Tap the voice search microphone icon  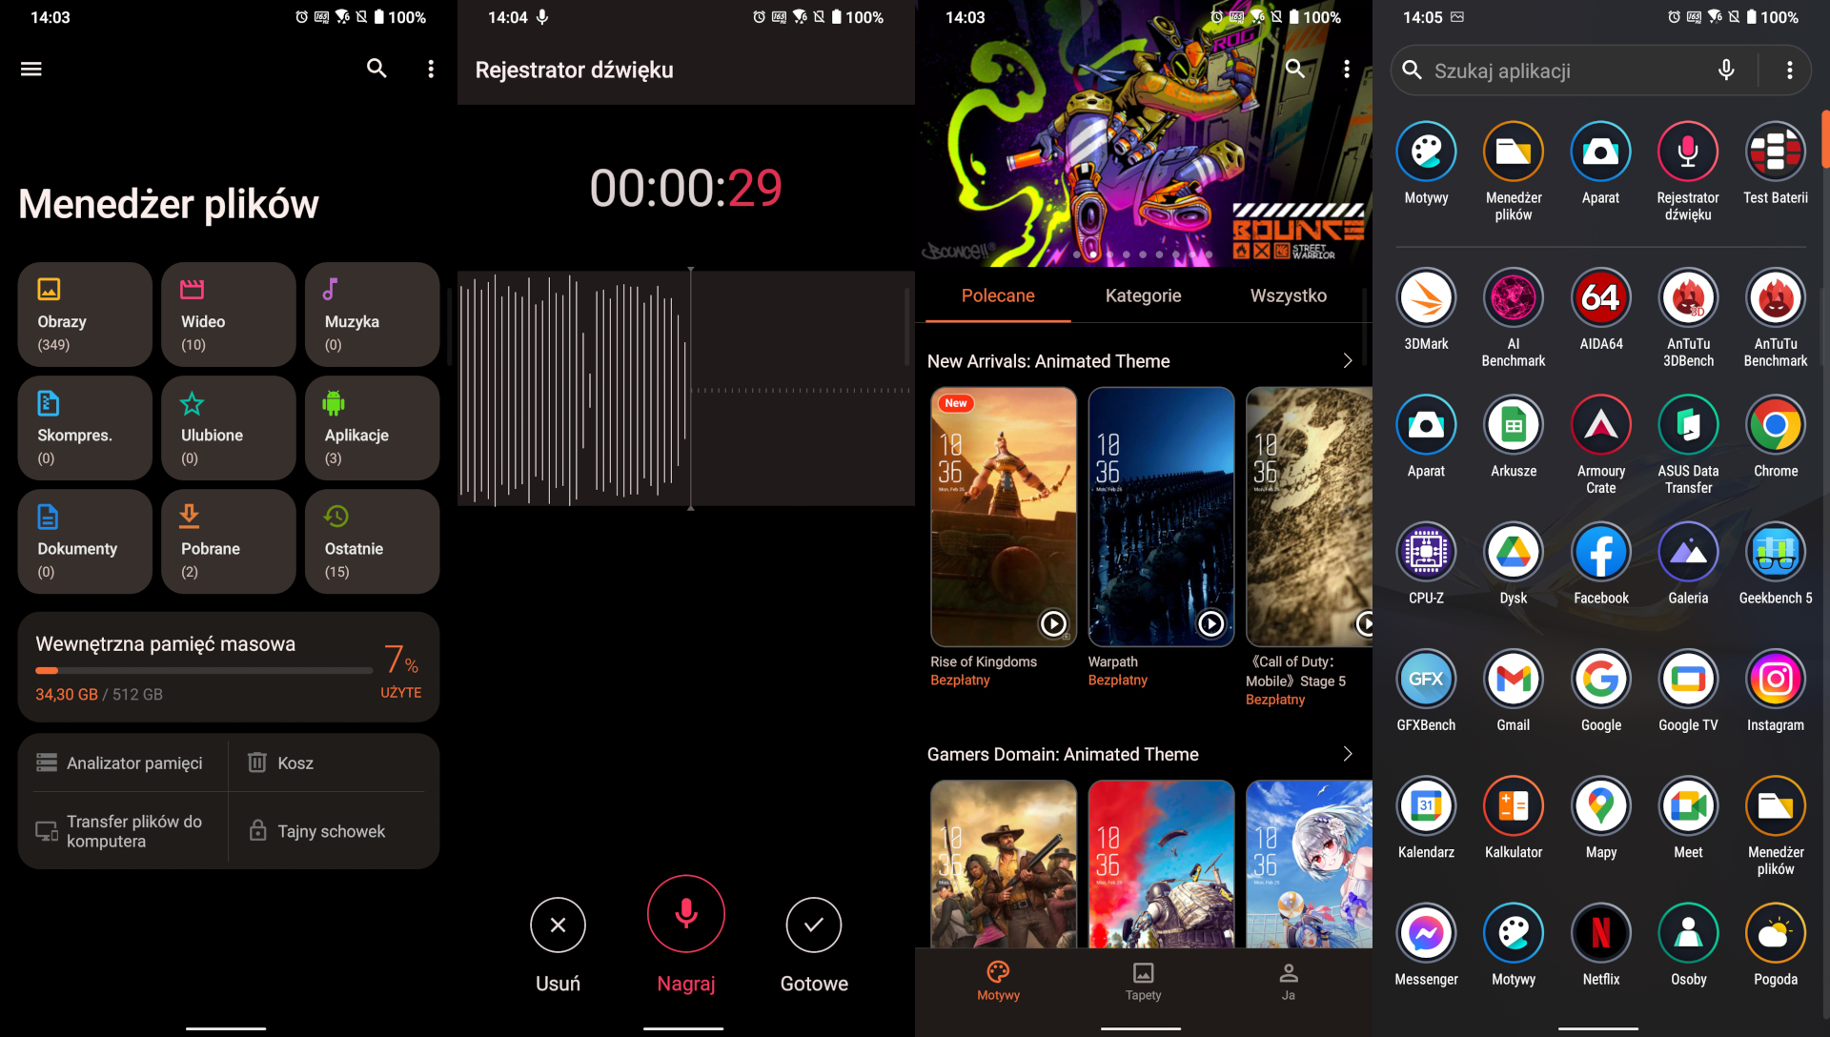pyautogui.click(x=1725, y=71)
